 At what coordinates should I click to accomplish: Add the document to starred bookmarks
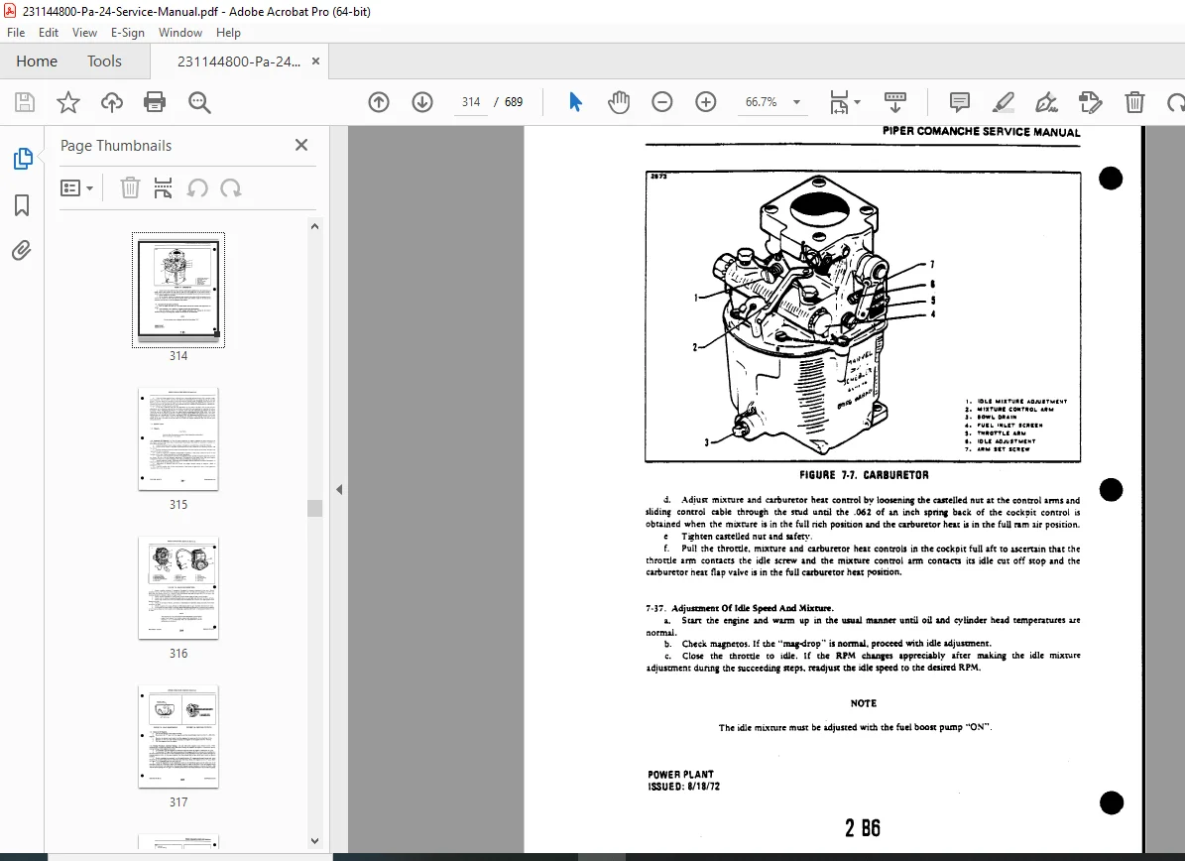click(68, 102)
